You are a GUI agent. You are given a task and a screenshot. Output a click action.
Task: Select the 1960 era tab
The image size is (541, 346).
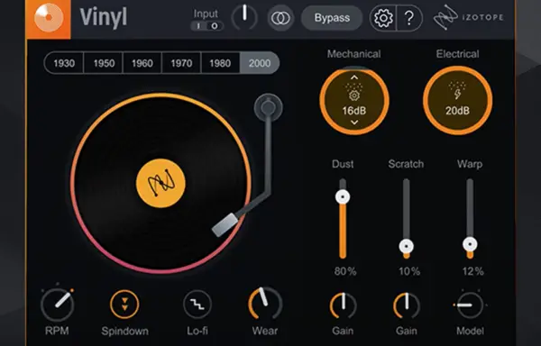(142, 63)
